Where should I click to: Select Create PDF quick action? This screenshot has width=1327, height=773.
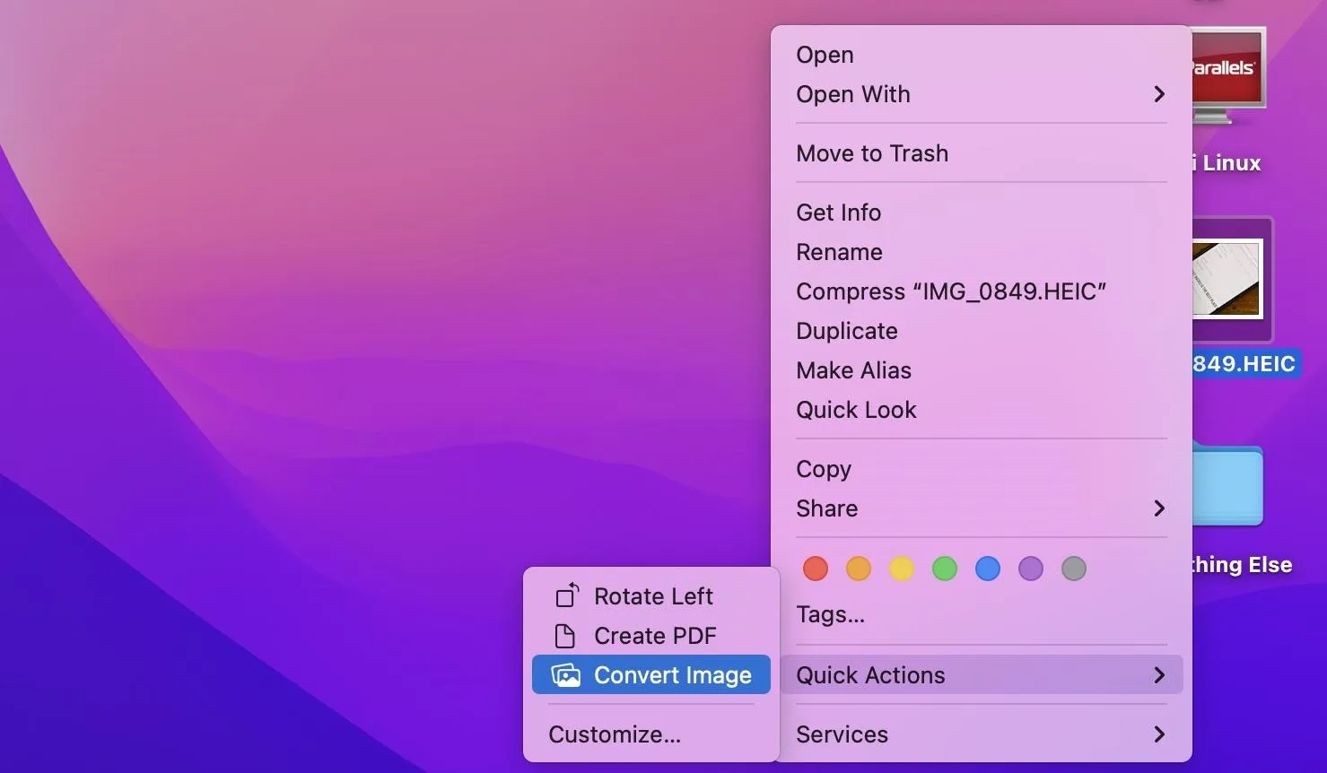[651, 636]
